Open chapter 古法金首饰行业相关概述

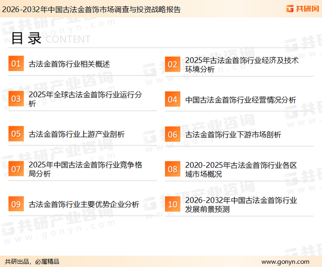click(x=69, y=64)
